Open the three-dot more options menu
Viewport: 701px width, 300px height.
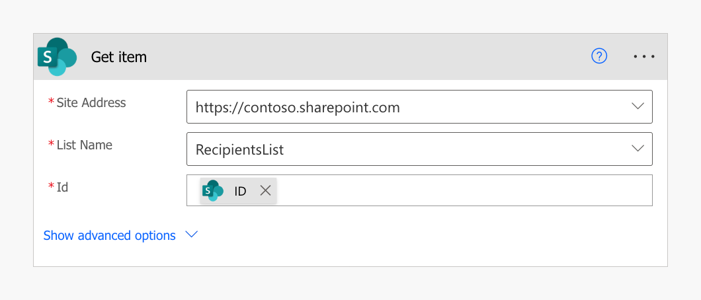pos(643,57)
